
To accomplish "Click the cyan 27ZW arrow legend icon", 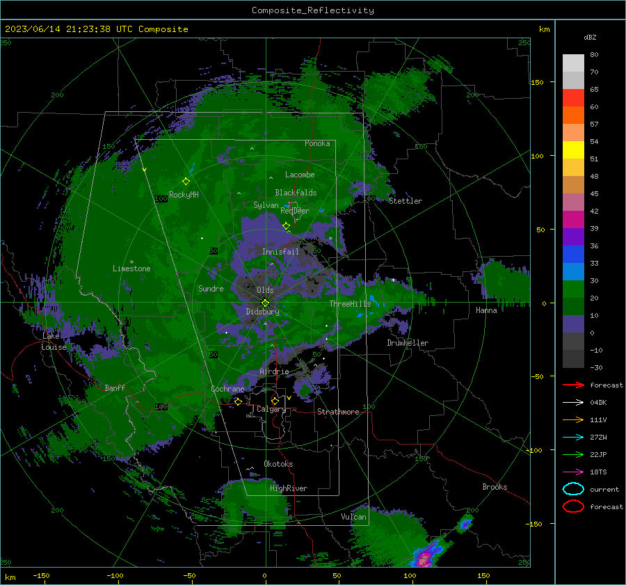I will (573, 438).
